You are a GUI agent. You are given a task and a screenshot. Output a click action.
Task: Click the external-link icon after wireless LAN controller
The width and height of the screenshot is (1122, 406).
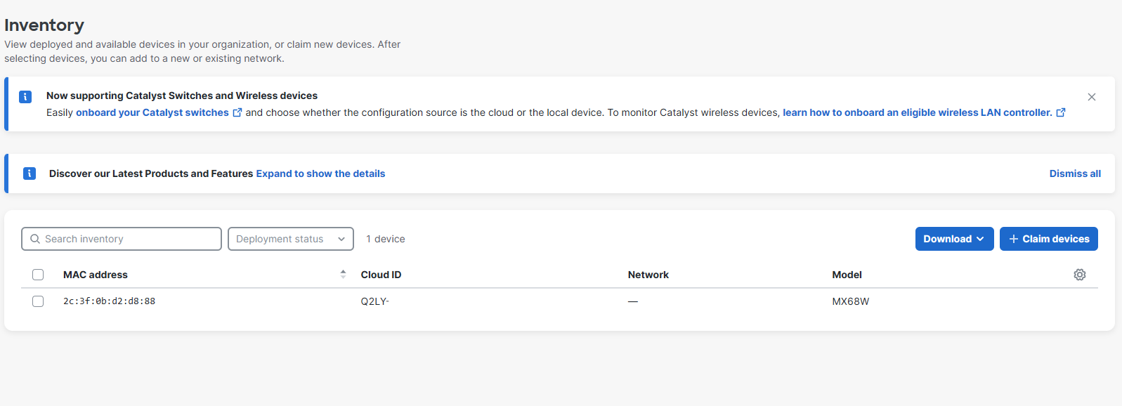click(1061, 112)
